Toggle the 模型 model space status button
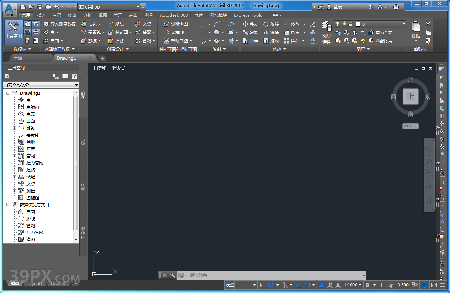This screenshot has width=450, height=293. coord(230,285)
